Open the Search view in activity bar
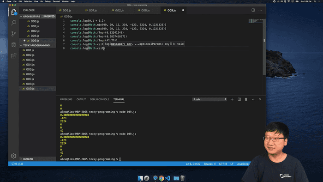This screenshot has width=323, height=182. pos(13,23)
